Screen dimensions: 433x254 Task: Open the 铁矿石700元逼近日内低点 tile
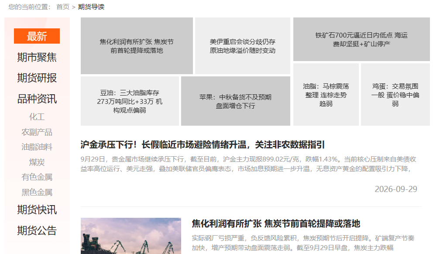pos(361,39)
